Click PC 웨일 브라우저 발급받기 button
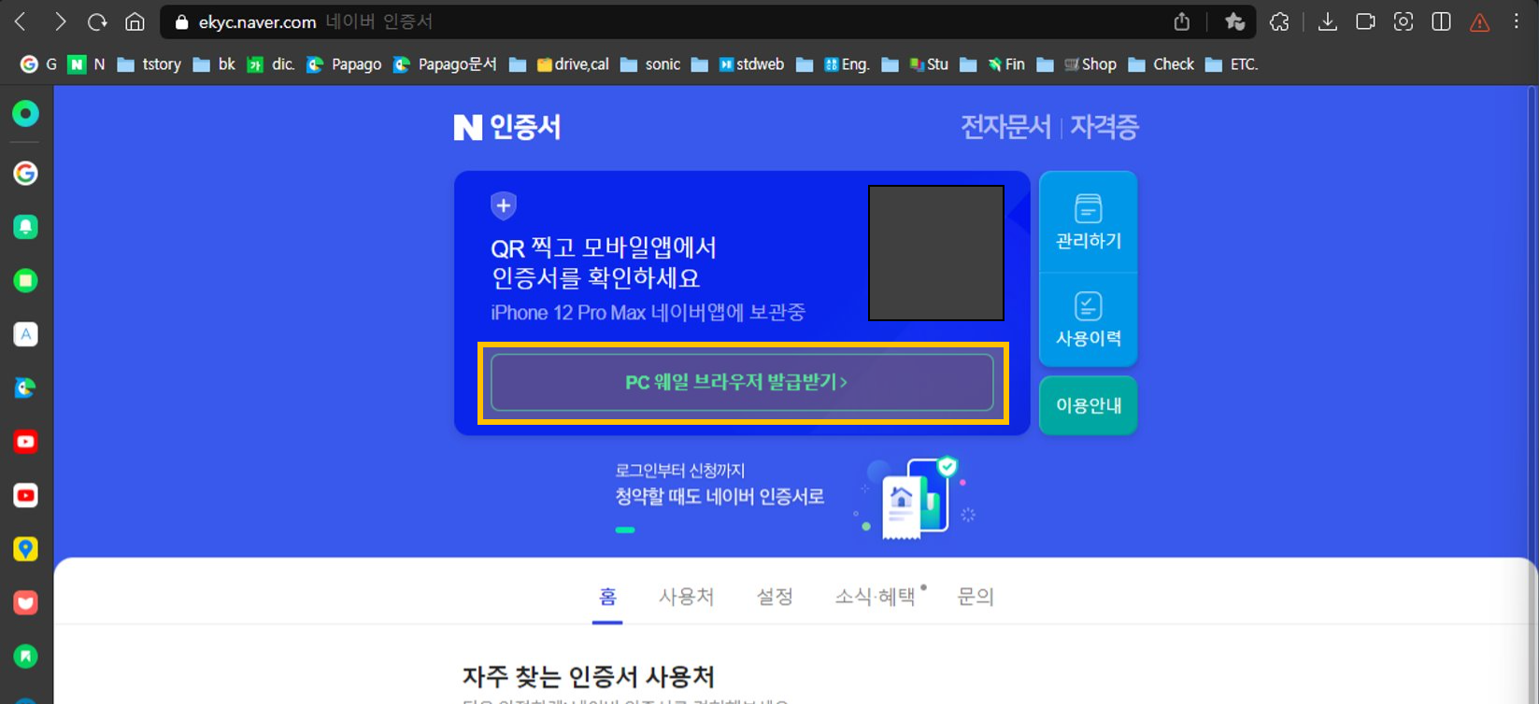The height and width of the screenshot is (704, 1539). (x=742, y=383)
